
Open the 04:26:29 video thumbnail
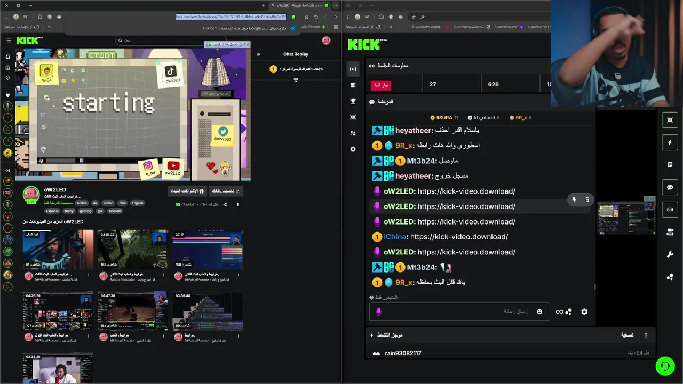click(58, 311)
